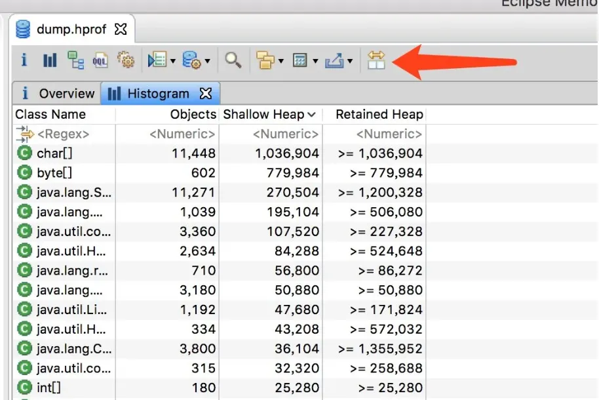Switch to the Overview tab
599x400 pixels.
click(57, 93)
